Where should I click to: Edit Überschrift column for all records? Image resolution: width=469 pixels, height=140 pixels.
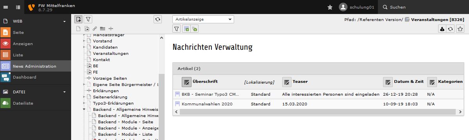pyautogui.click(x=186, y=82)
